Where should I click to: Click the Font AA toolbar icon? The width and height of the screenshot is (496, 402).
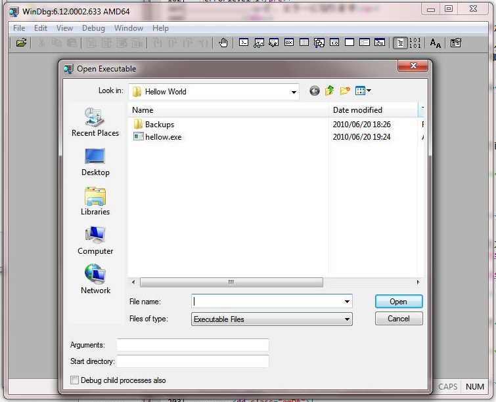(436, 43)
